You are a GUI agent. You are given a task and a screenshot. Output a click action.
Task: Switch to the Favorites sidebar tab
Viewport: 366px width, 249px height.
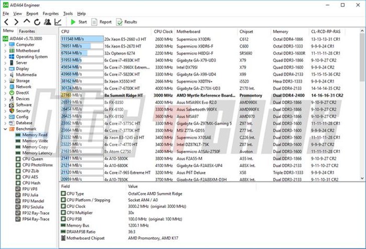pyautogui.click(x=27, y=31)
